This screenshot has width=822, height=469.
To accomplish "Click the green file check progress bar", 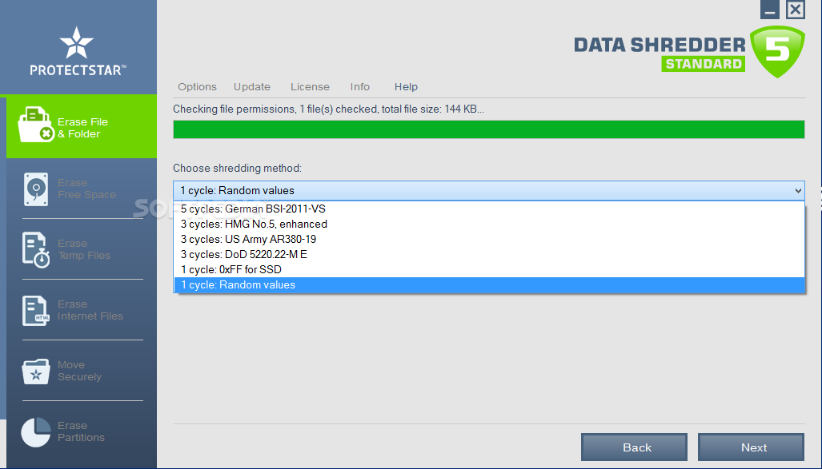I will 488,129.
